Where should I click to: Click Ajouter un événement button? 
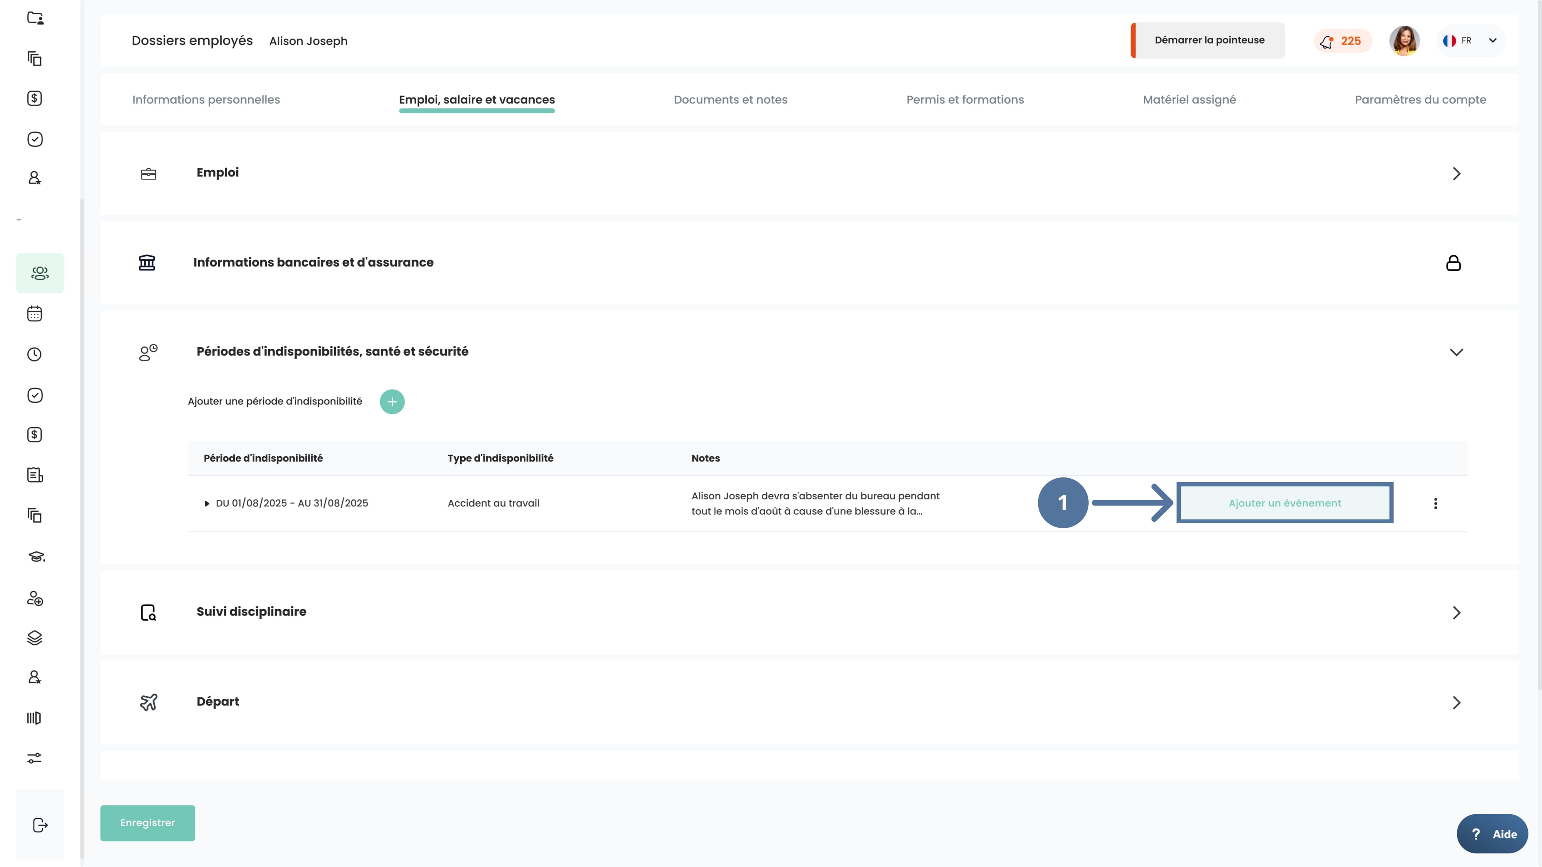pyautogui.click(x=1284, y=503)
